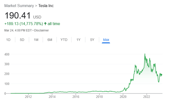Open the 6M chart range

click(x=50, y=40)
